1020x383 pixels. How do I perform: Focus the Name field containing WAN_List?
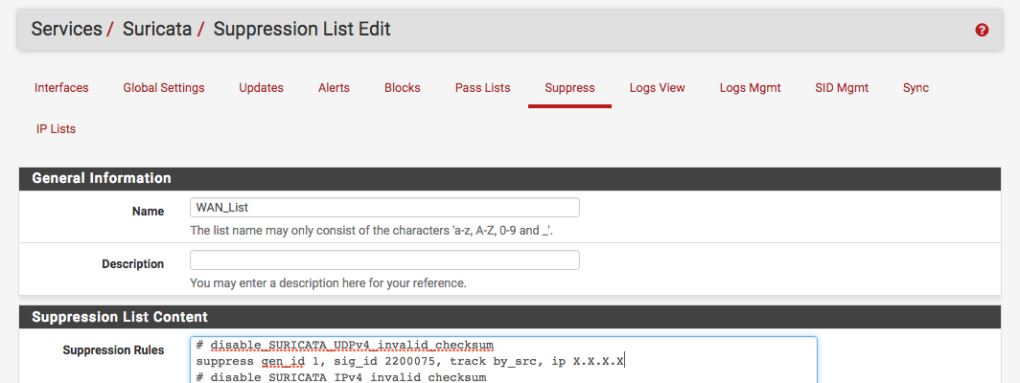tap(384, 208)
